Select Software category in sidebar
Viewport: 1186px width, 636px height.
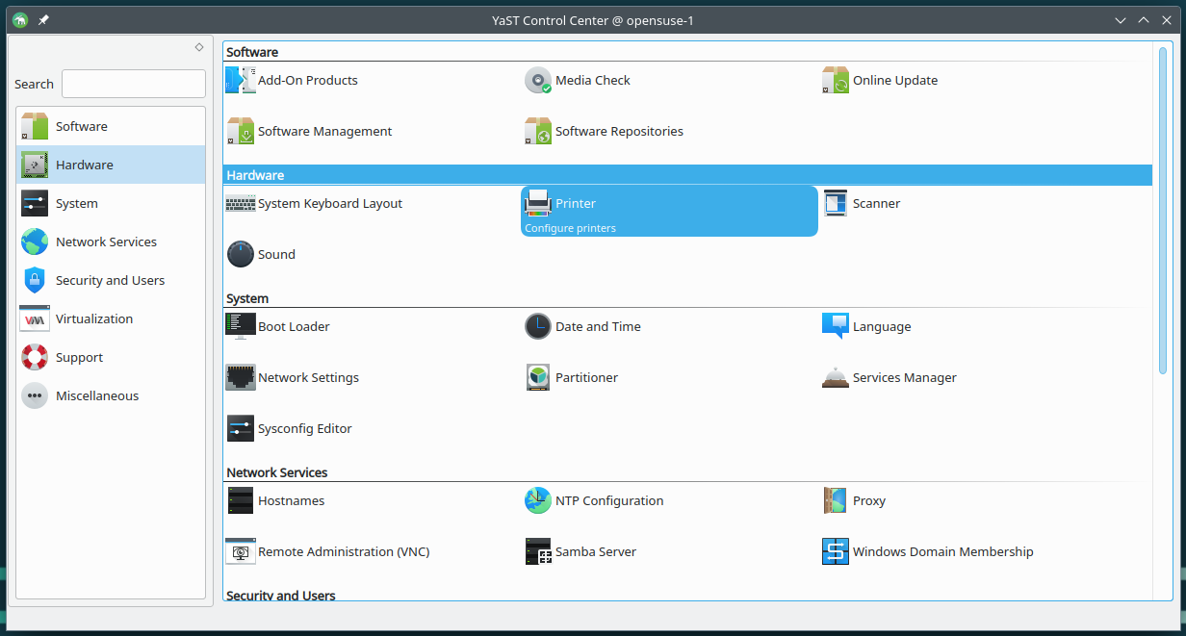82,127
